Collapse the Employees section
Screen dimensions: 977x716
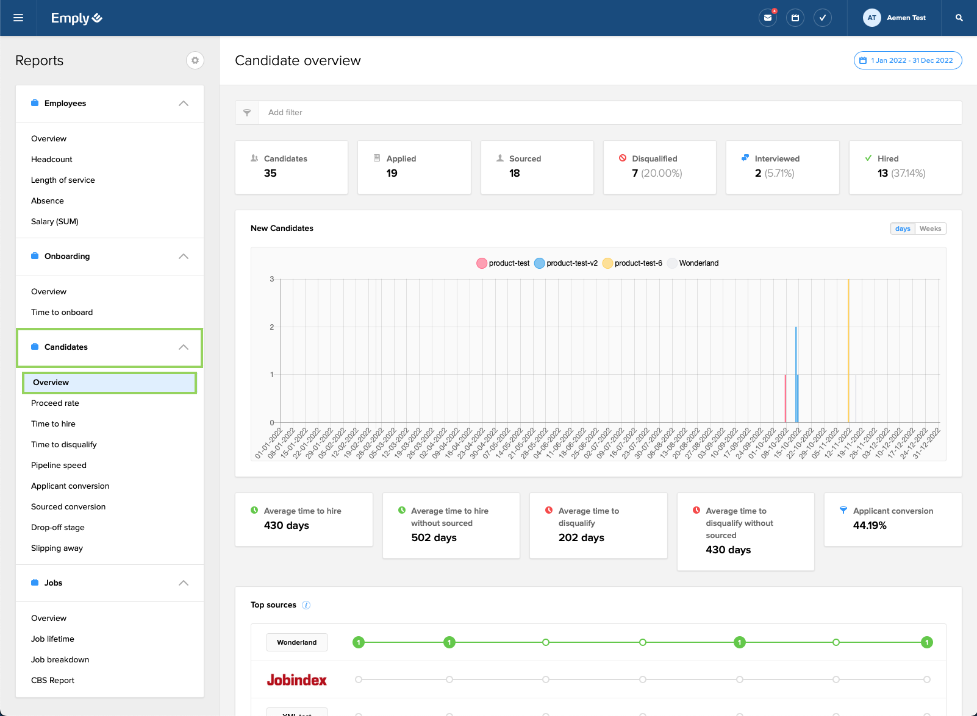(x=184, y=104)
